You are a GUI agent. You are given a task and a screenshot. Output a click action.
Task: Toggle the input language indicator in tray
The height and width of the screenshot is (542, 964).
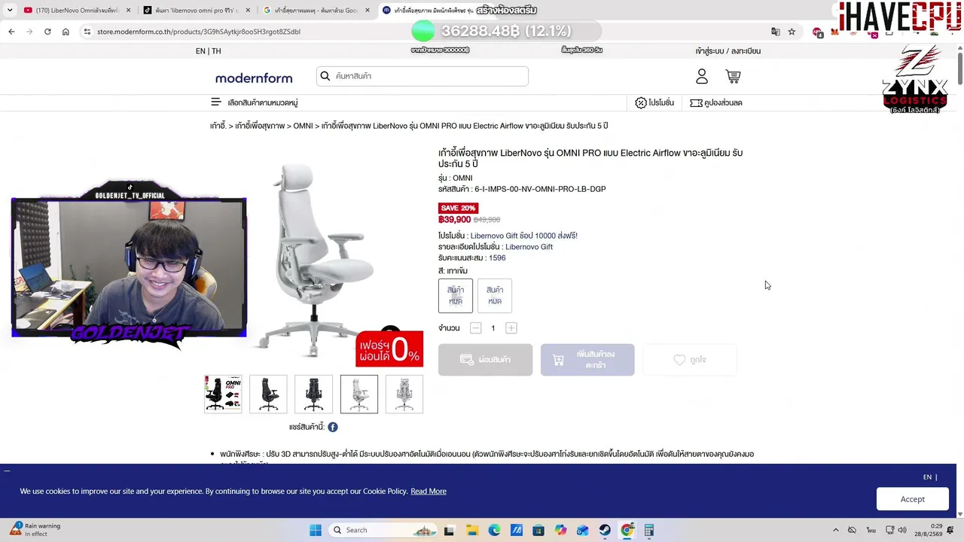point(871,530)
